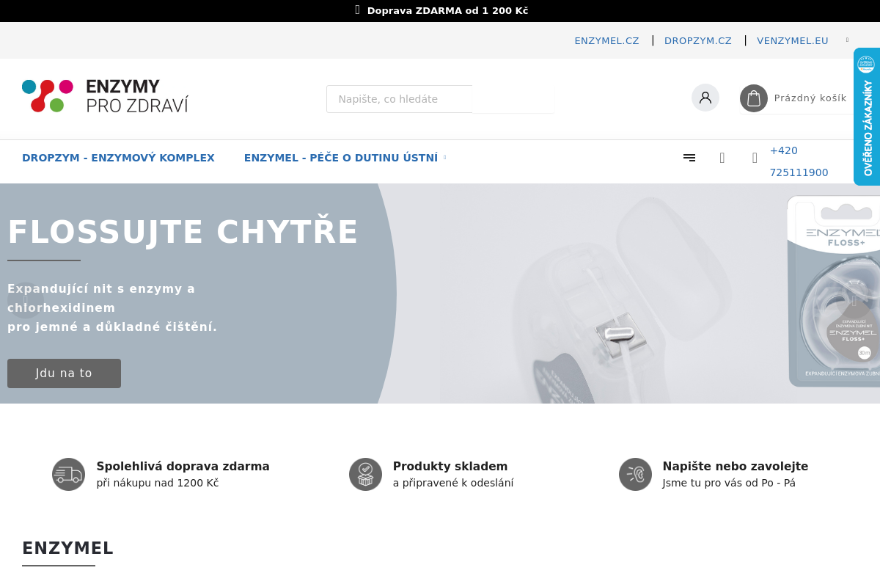Click 'při nákupu nad 1200 Kč' text
The width and height of the screenshot is (880, 587).
click(158, 483)
